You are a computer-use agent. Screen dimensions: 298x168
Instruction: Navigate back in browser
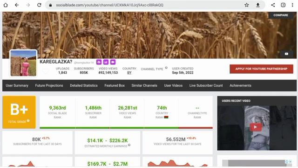pos(17,5)
